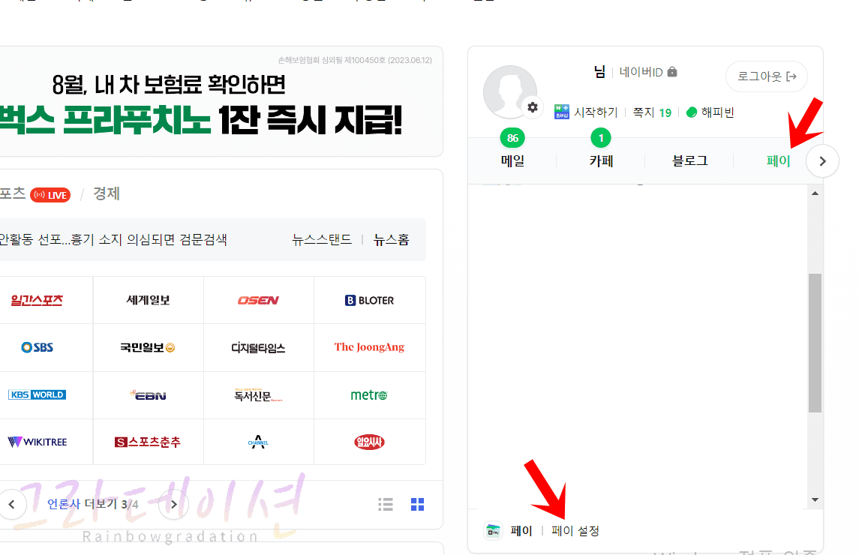Image resolution: width=859 pixels, height=555 pixels.
Task: Switch to the 카페 tab
Action: 601,160
